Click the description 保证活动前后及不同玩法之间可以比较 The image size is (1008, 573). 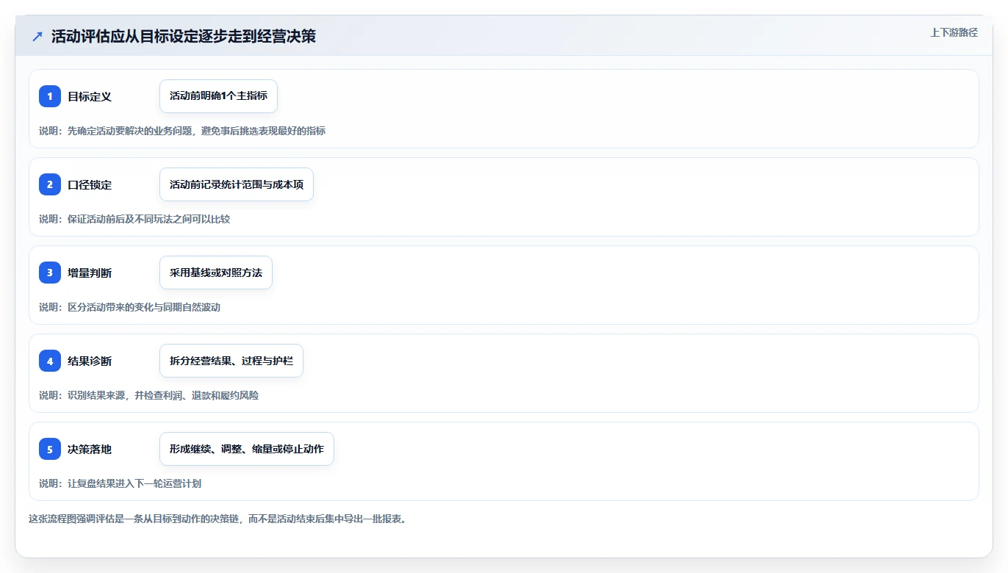[x=134, y=219]
